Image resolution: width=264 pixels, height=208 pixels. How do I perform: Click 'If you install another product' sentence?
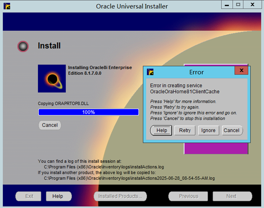[x=97, y=173]
